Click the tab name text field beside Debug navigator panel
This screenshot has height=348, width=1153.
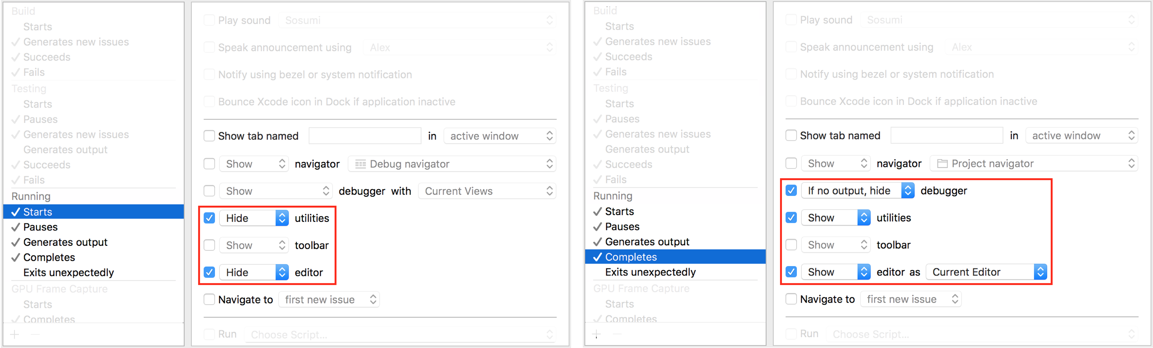pos(365,136)
